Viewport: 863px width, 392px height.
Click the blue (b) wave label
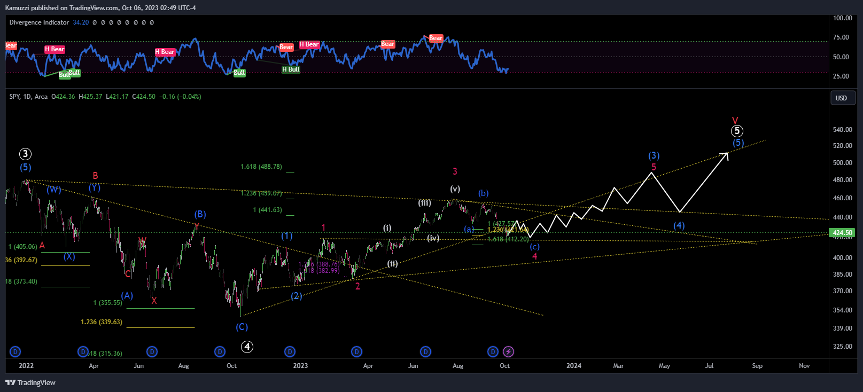tap(484, 193)
